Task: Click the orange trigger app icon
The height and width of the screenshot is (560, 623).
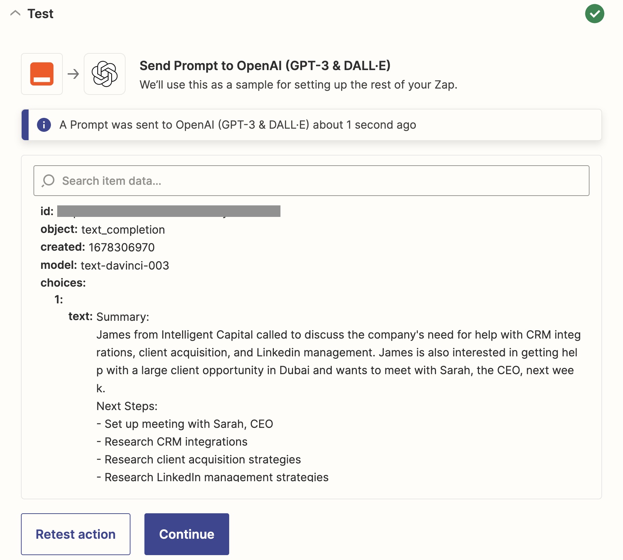Action: click(x=42, y=74)
